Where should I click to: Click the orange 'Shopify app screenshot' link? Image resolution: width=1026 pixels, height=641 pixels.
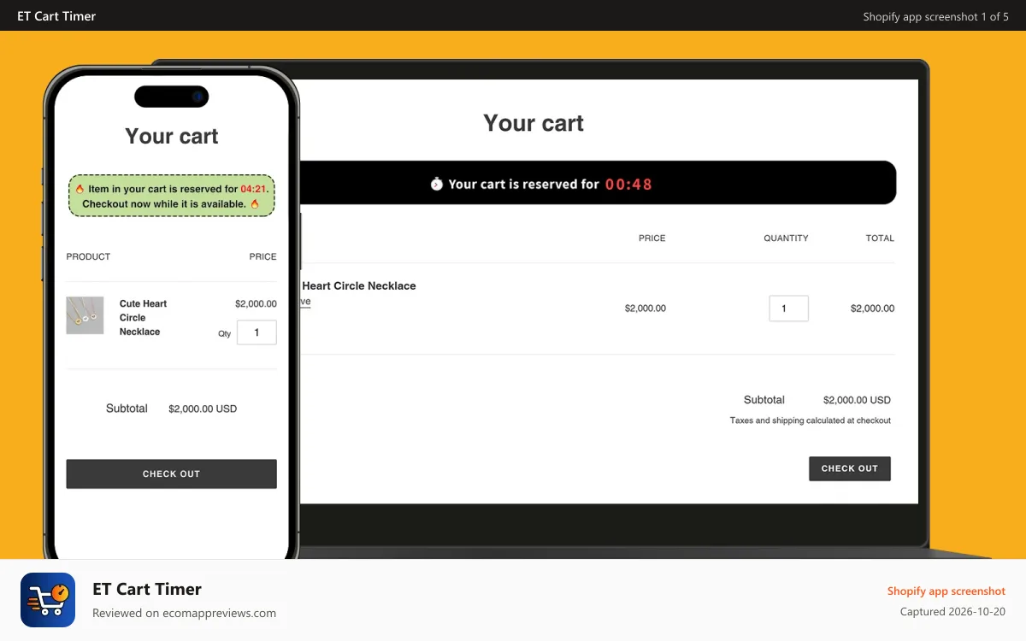click(946, 591)
